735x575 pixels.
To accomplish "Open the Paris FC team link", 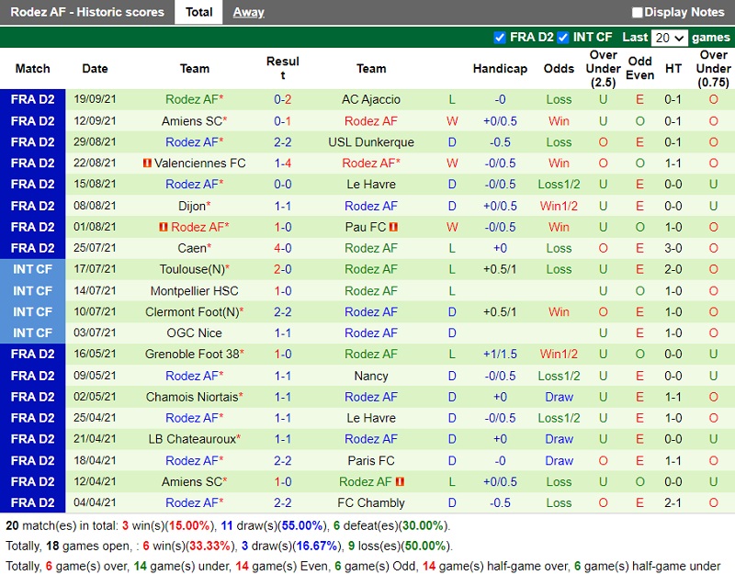I will click(x=371, y=460).
